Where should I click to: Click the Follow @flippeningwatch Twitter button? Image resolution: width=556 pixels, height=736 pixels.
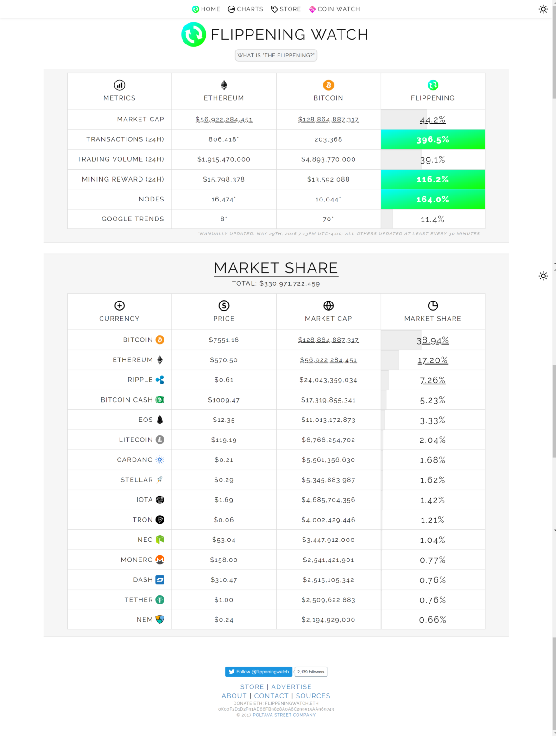[x=258, y=672]
